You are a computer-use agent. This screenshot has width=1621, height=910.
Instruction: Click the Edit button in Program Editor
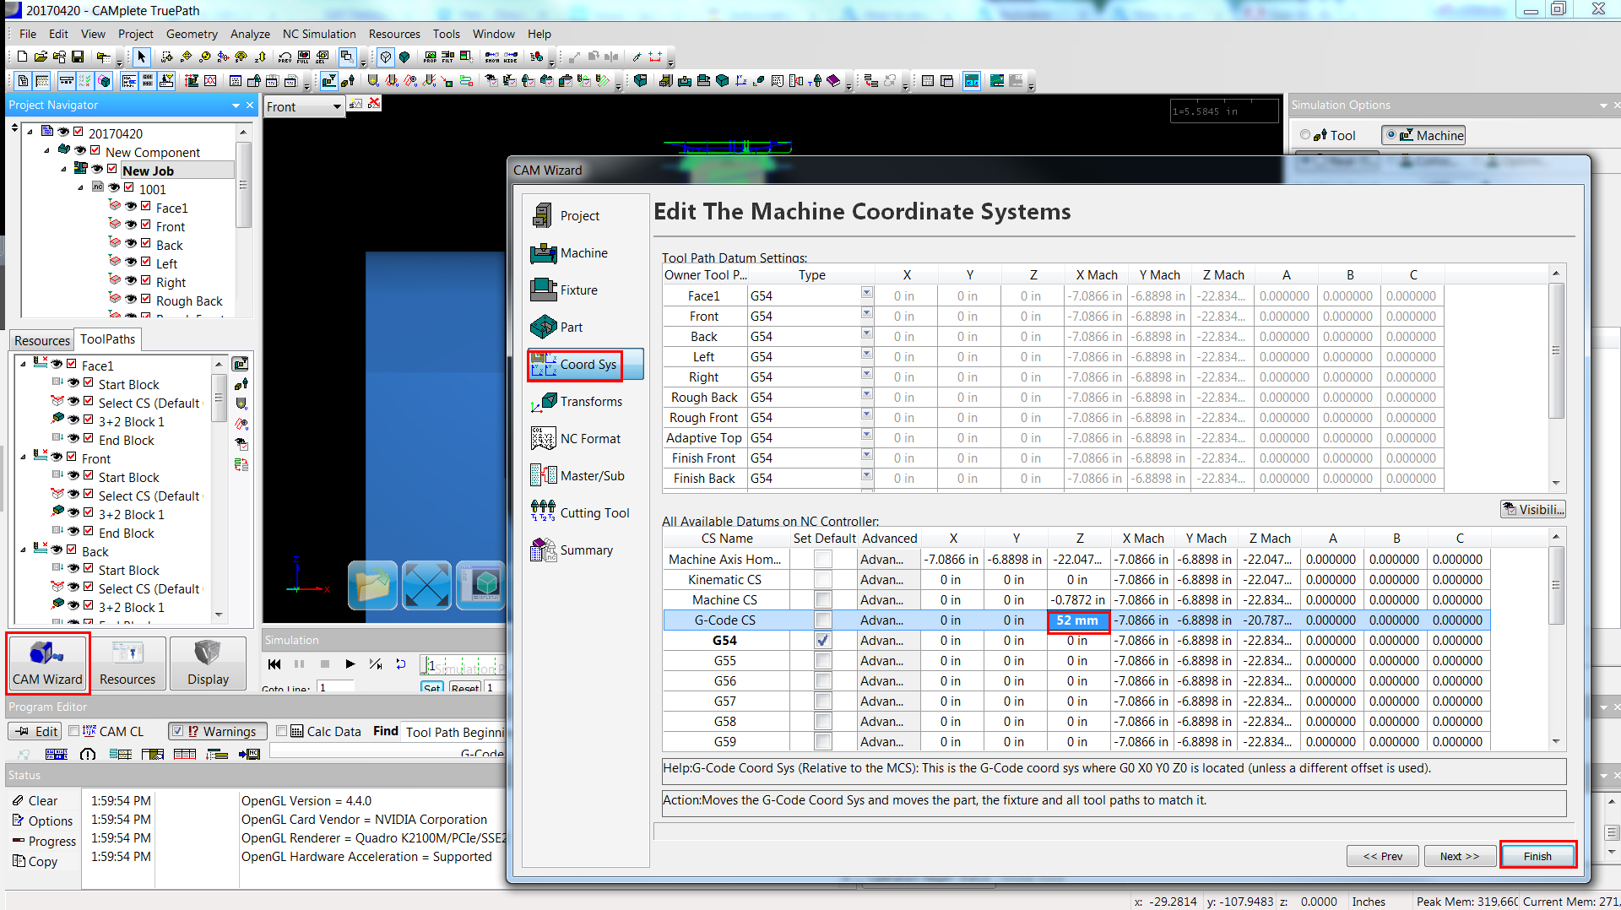(x=35, y=732)
